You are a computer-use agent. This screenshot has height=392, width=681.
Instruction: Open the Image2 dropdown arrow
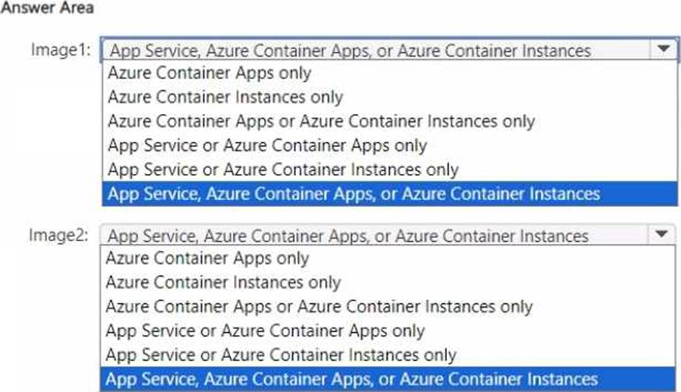[x=660, y=235]
